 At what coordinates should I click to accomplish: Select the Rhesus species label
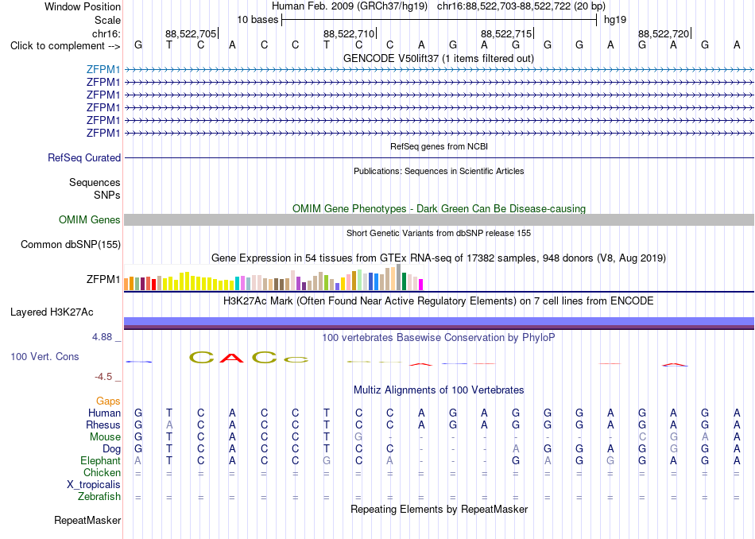point(103,425)
